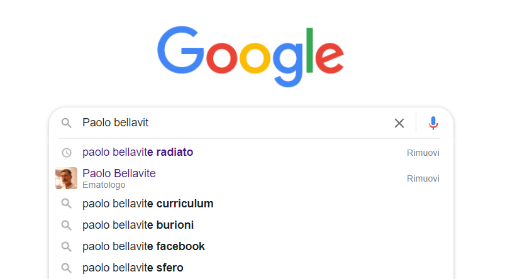The height and width of the screenshot is (279, 505).
Task: Click the Ematologo subtitle text
Action: (x=104, y=185)
